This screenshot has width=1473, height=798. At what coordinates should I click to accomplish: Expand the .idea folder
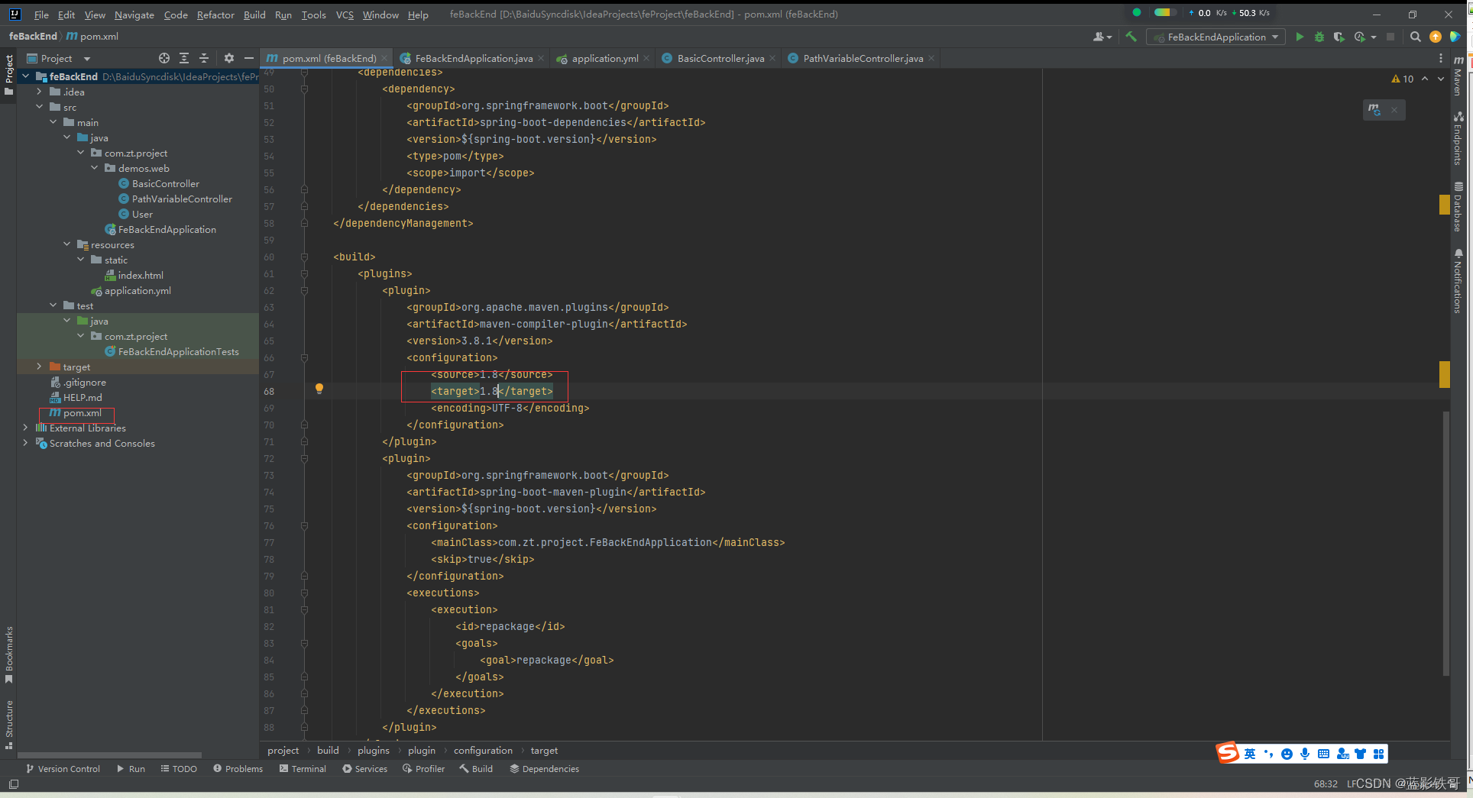(x=40, y=92)
